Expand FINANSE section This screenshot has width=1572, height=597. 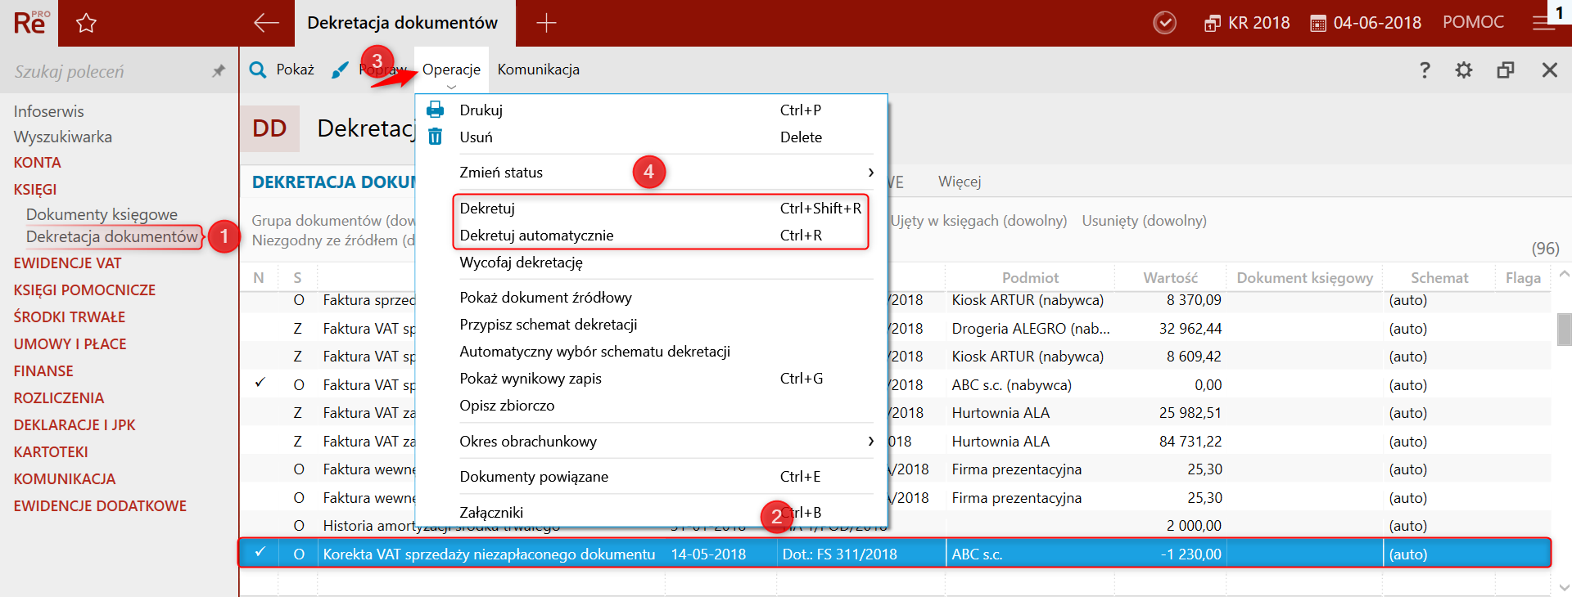(43, 370)
